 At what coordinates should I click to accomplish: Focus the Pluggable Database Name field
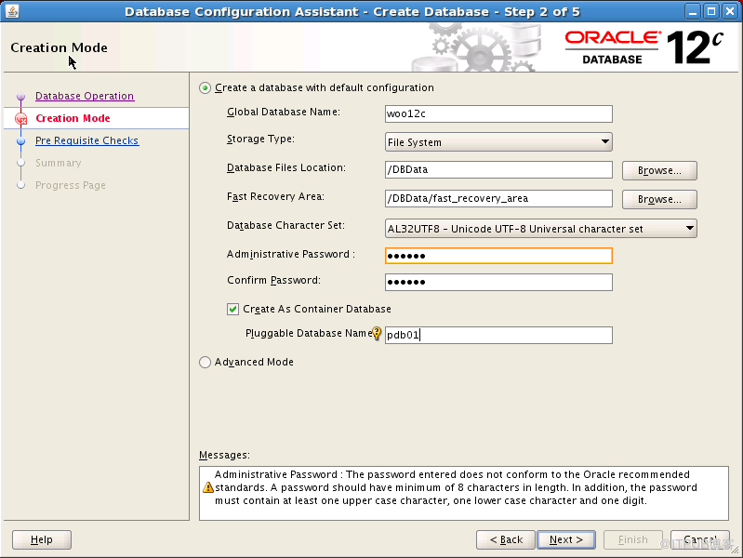[498, 335]
